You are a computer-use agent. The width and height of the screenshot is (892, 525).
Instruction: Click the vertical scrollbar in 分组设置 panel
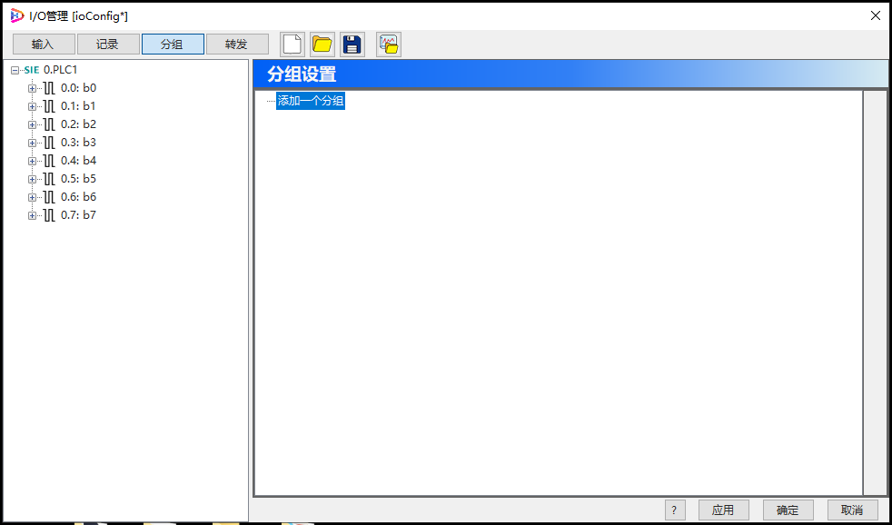coord(875,292)
